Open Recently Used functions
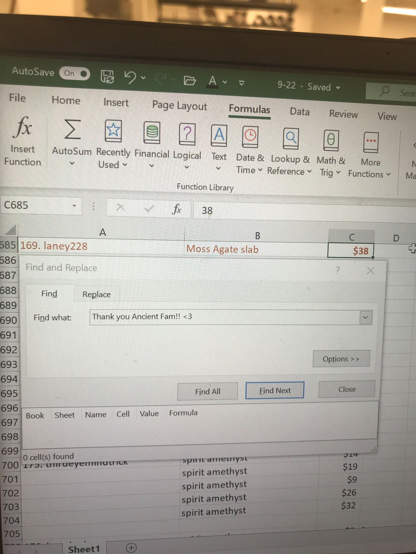Viewport: 416px width, 554px height. (x=113, y=145)
